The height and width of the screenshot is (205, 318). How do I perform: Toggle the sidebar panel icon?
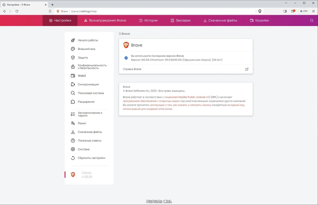285,11
